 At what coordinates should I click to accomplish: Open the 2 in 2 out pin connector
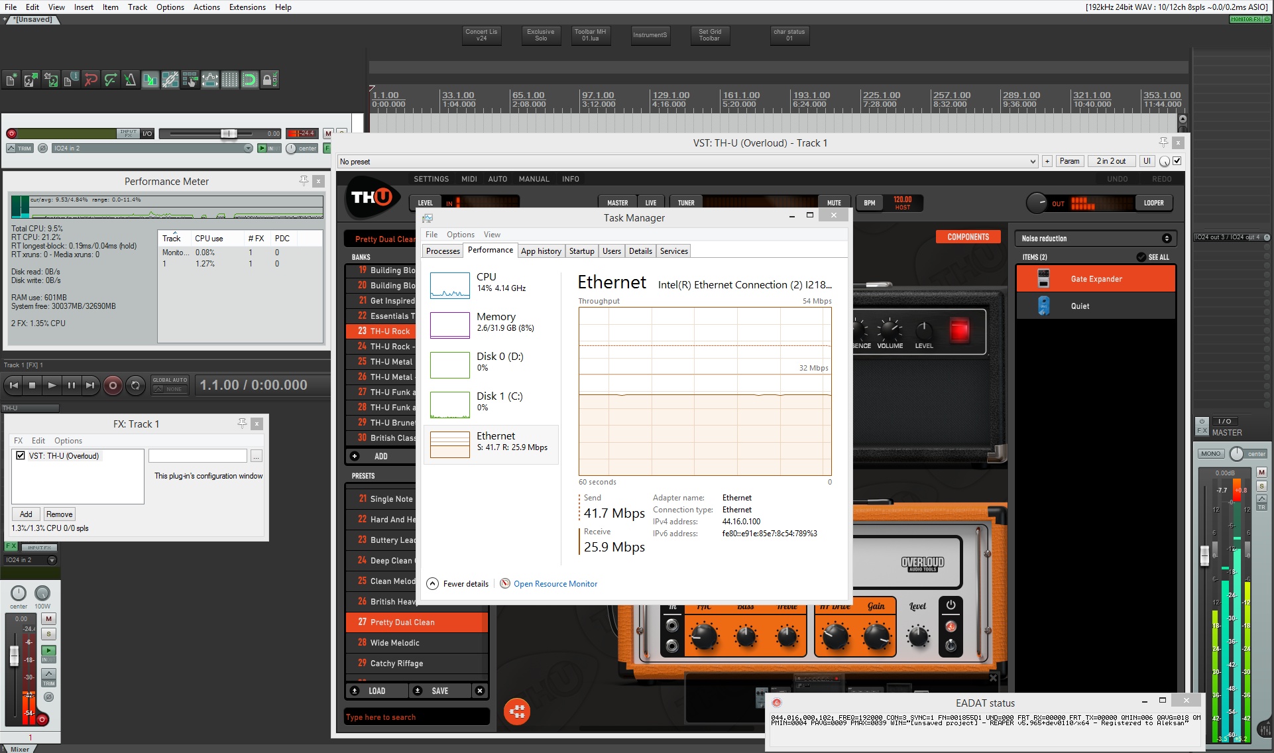(1111, 161)
